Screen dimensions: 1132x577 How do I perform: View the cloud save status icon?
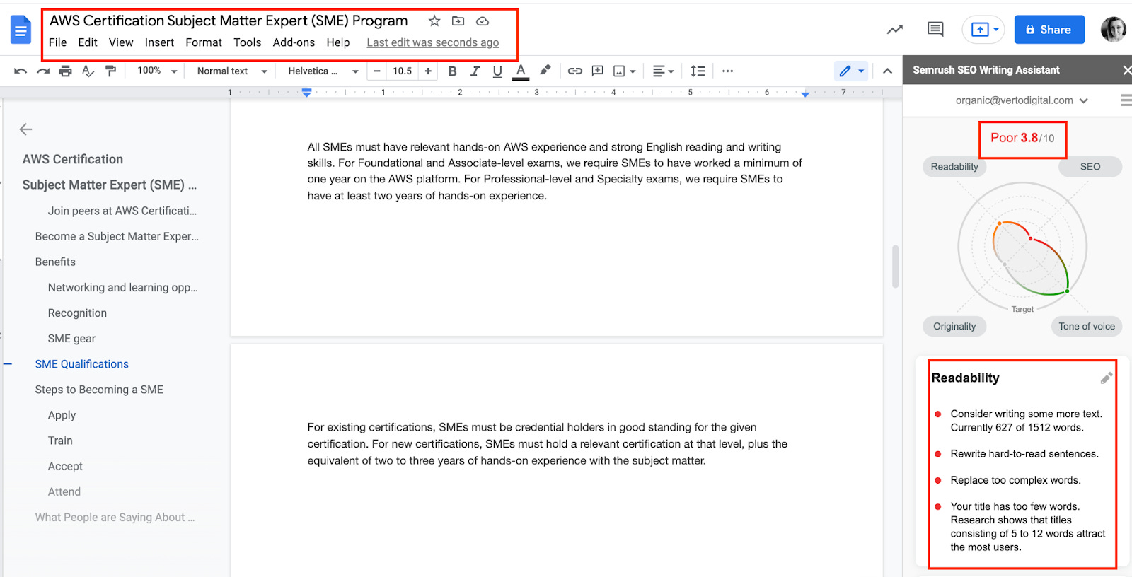(x=483, y=21)
